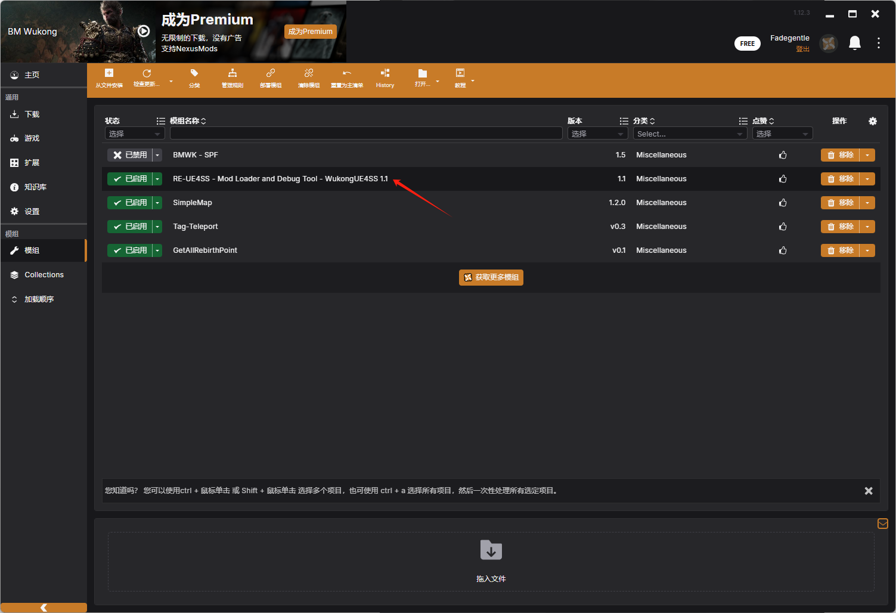Open table settings gear beside 操作

pyautogui.click(x=873, y=121)
